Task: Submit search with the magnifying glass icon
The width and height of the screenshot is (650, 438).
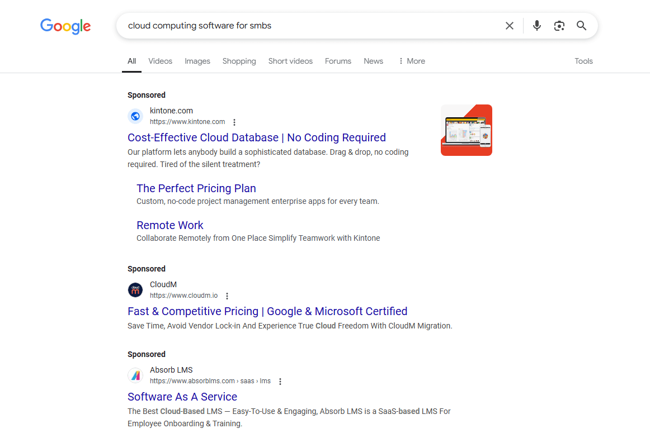Action: tap(582, 26)
